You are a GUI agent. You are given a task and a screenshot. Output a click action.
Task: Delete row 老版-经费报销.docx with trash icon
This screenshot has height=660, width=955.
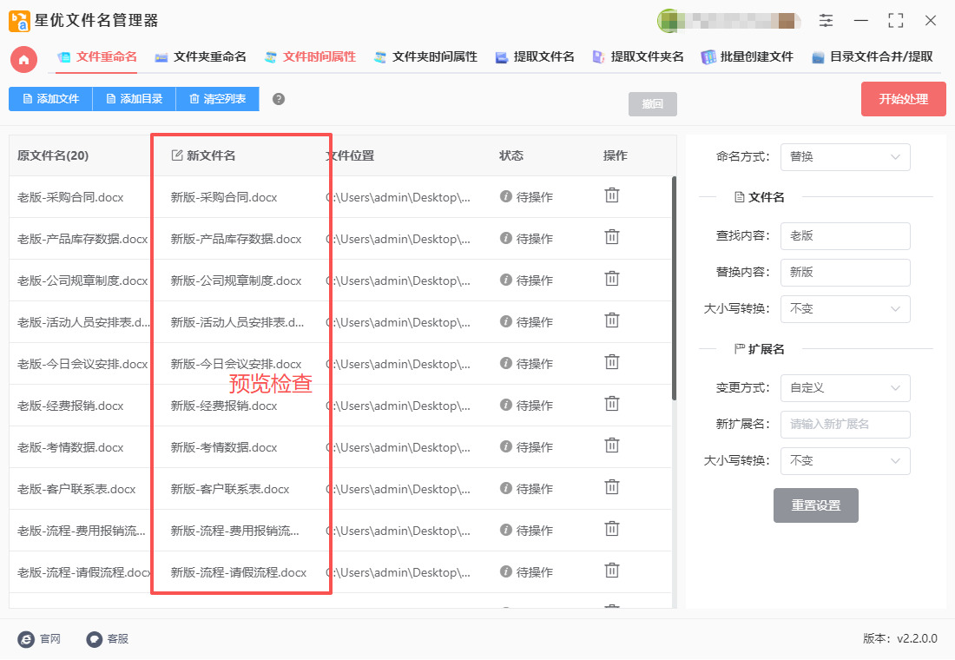coord(611,404)
